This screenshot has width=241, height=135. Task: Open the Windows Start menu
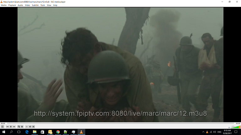tap(4, 132)
